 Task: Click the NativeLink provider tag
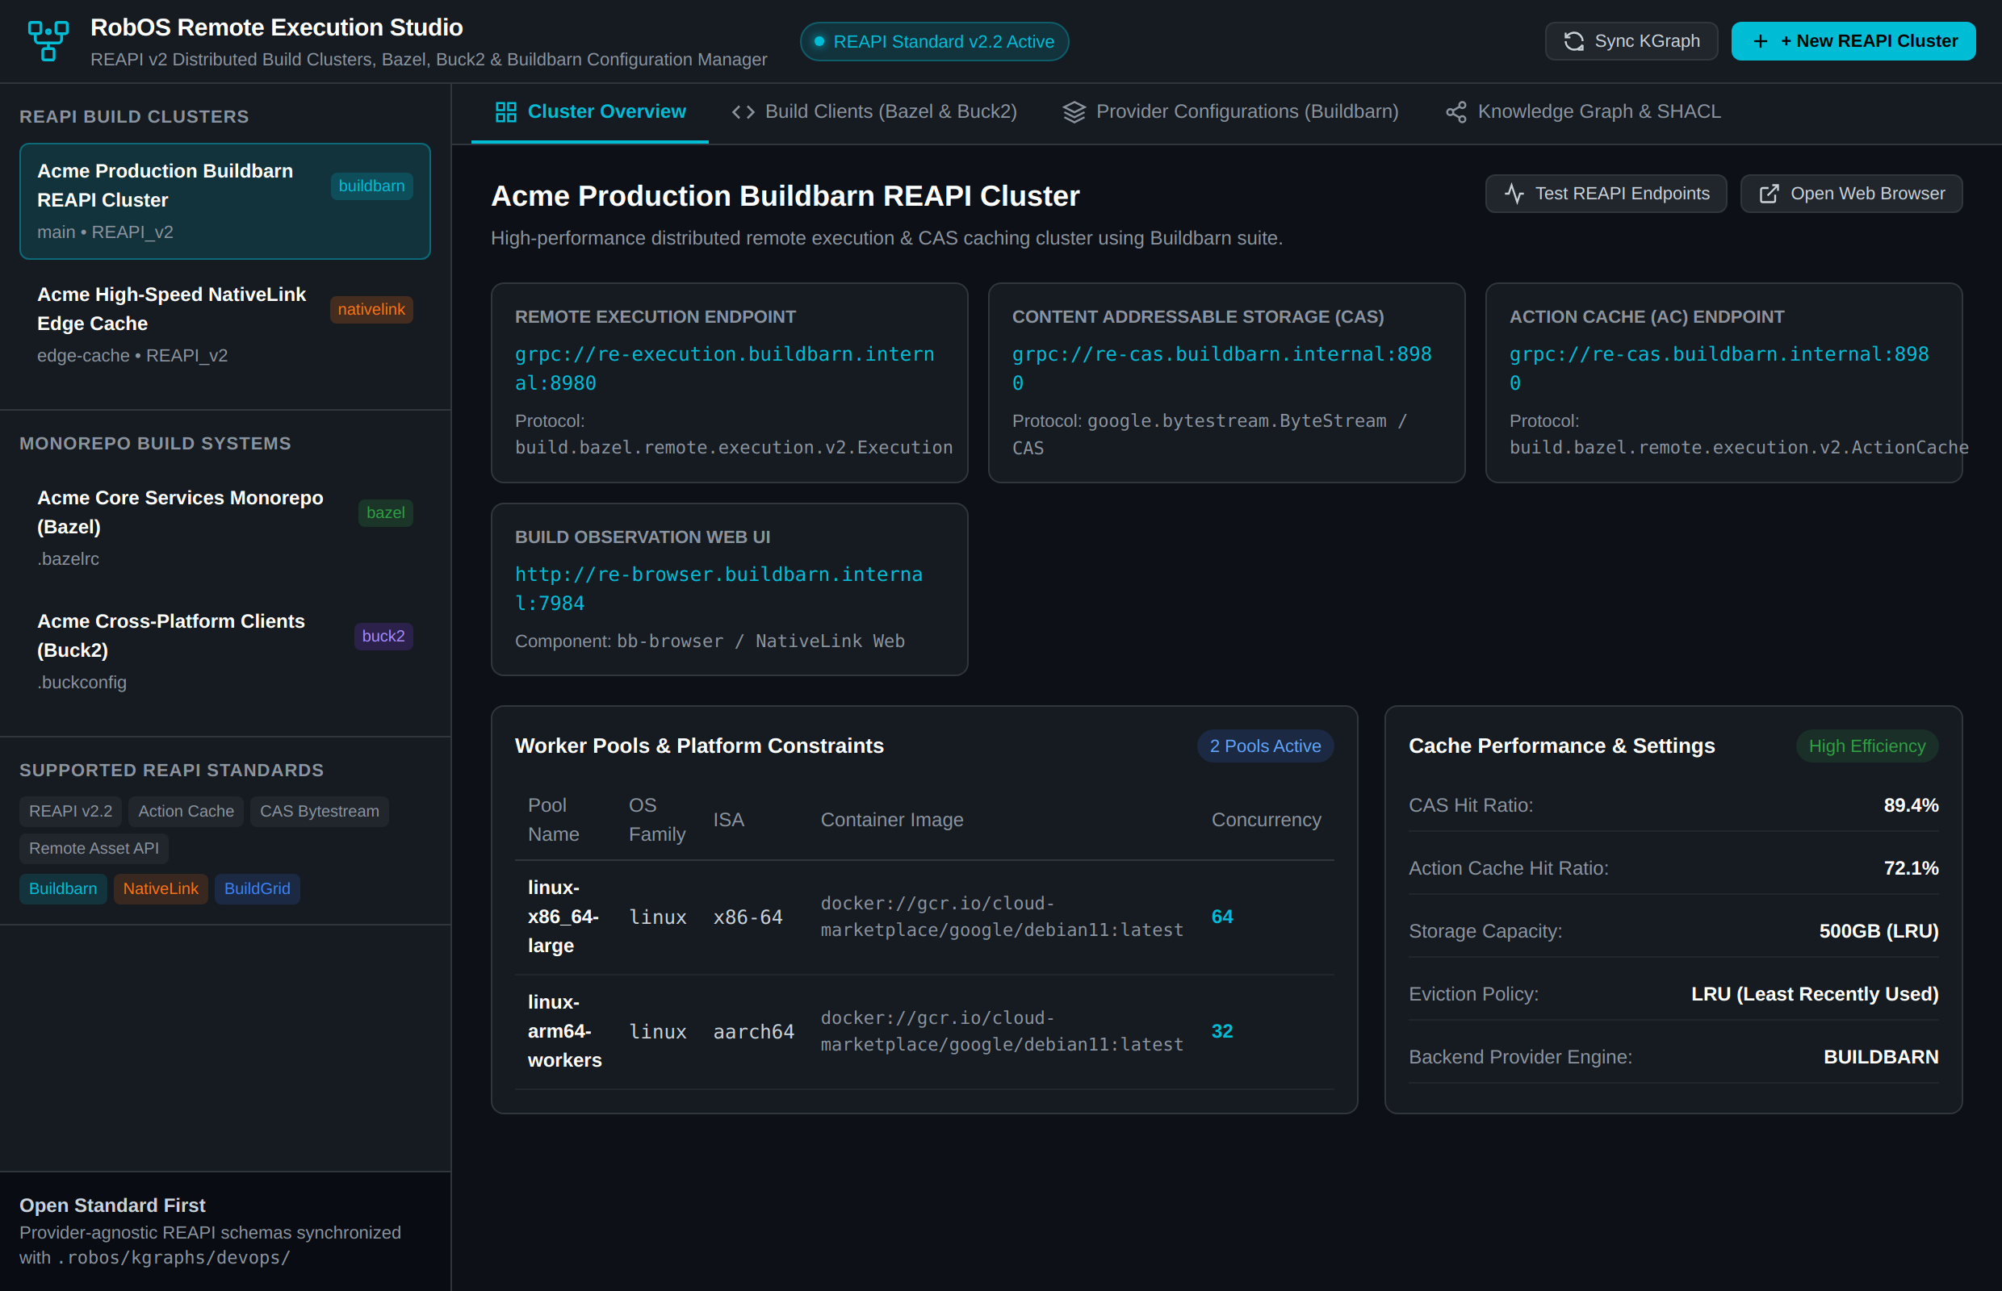point(160,888)
